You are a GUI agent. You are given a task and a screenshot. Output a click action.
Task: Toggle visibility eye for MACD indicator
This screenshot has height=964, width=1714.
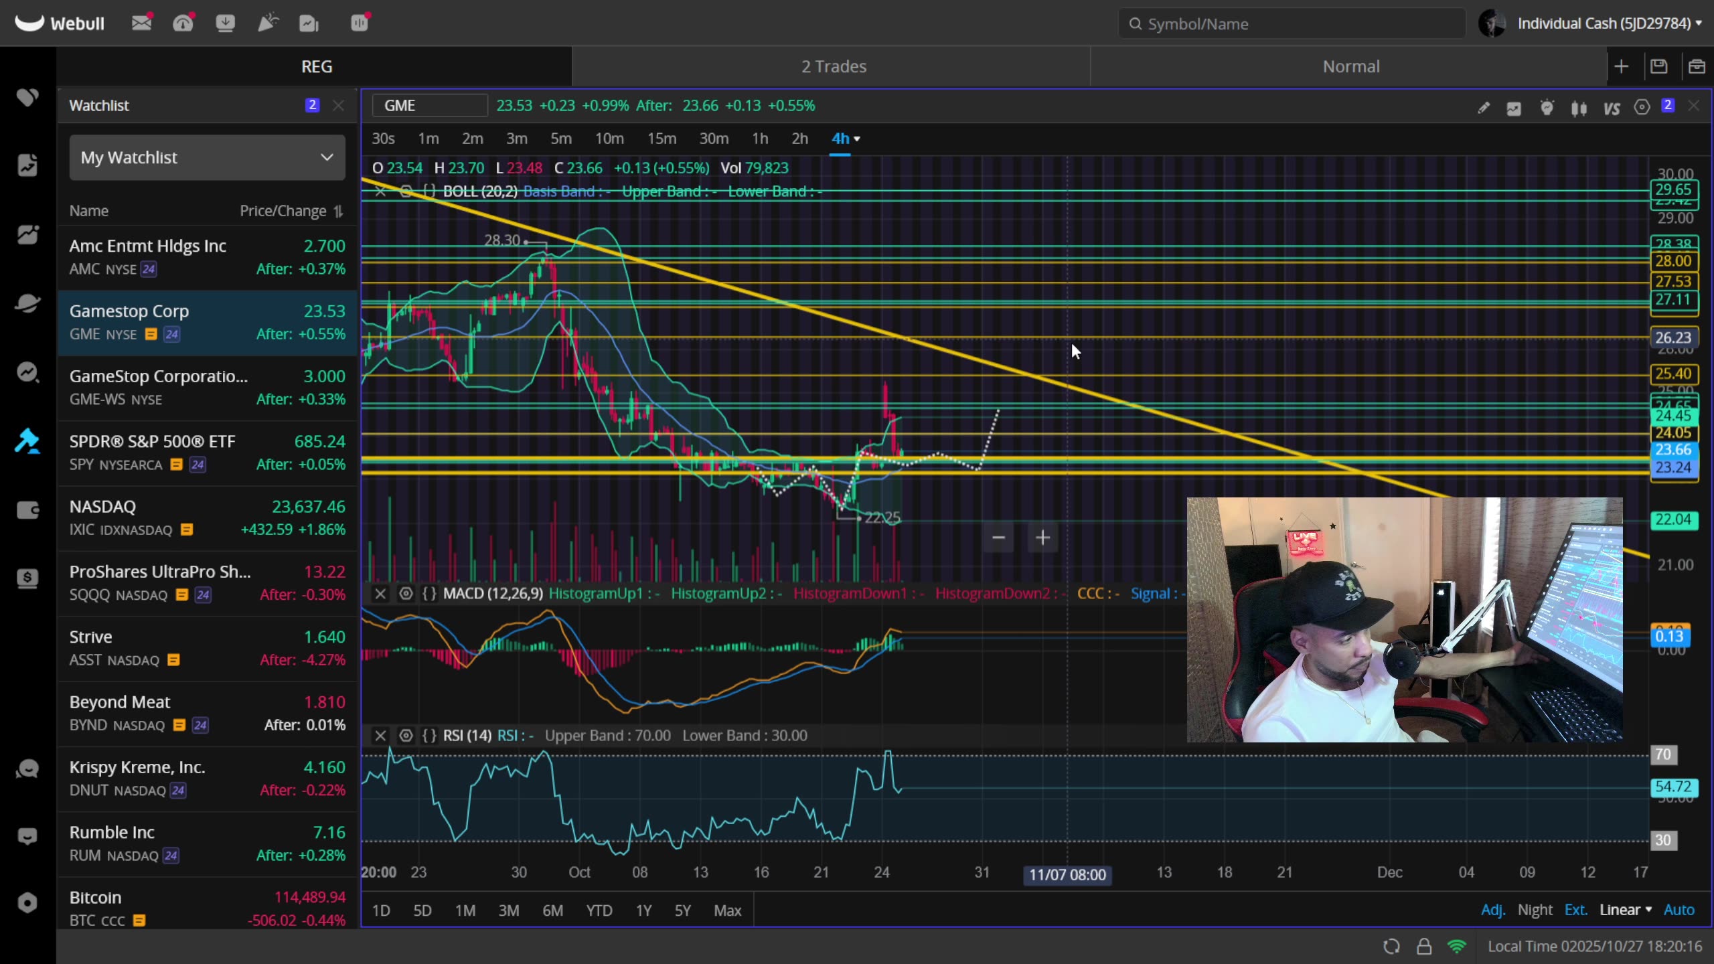406,594
